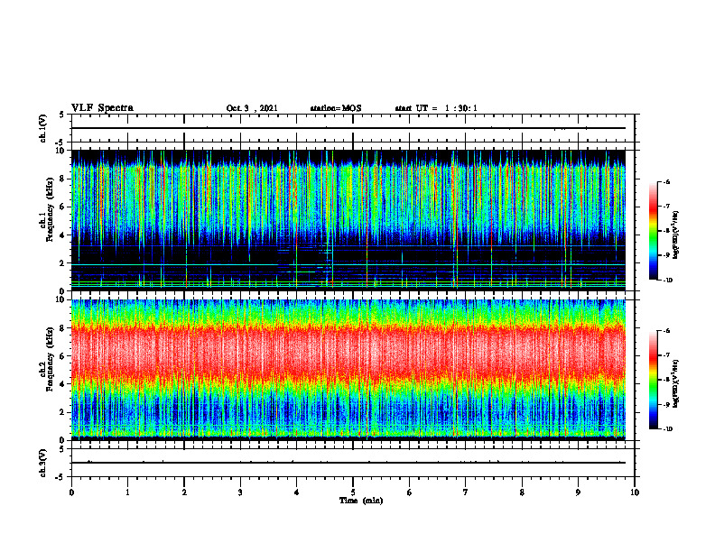The height and width of the screenshot is (552, 715).
Task: Click "-6" label on ch.2 colorbar
Action: (x=666, y=331)
